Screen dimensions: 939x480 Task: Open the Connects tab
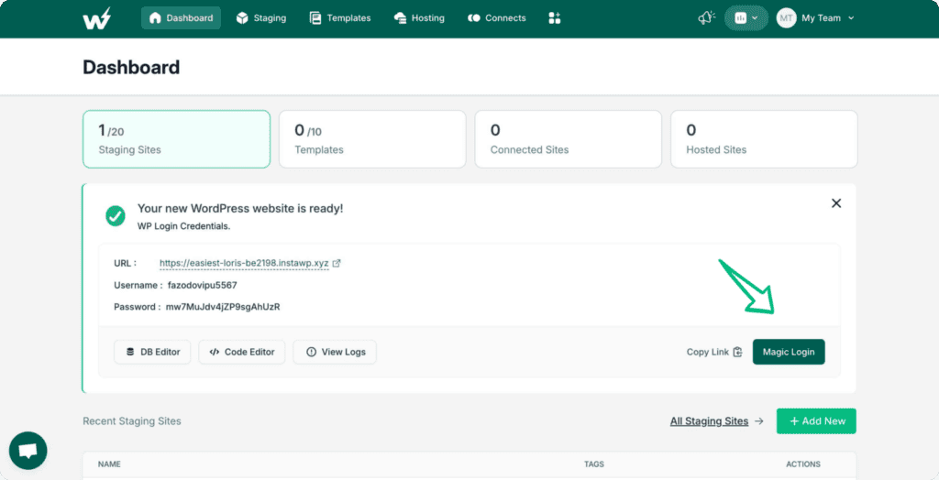coord(496,18)
